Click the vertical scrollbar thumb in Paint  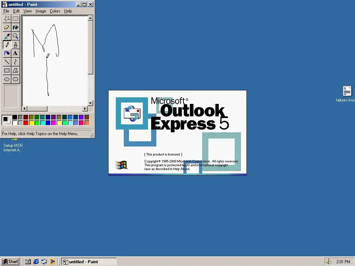[x=90, y=47]
